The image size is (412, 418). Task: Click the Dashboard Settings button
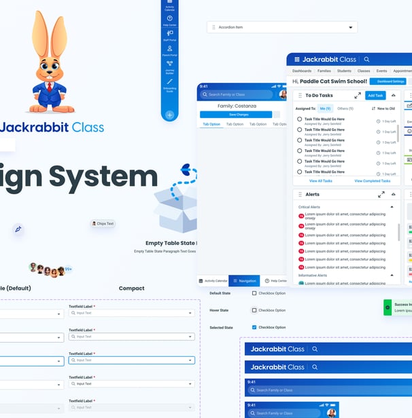(388, 81)
